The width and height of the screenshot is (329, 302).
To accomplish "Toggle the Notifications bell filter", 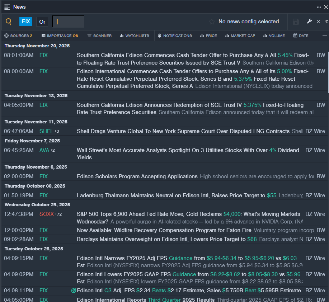I will 175,36.
